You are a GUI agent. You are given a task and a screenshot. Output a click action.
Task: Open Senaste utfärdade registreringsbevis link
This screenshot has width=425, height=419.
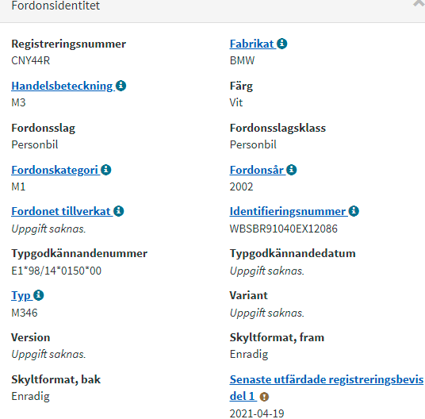[327, 388]
